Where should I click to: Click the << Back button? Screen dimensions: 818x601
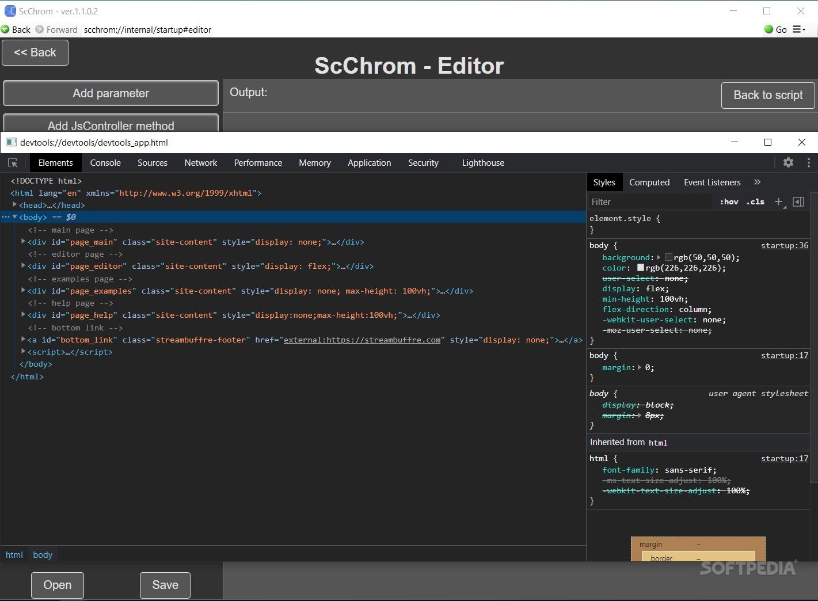35,52
